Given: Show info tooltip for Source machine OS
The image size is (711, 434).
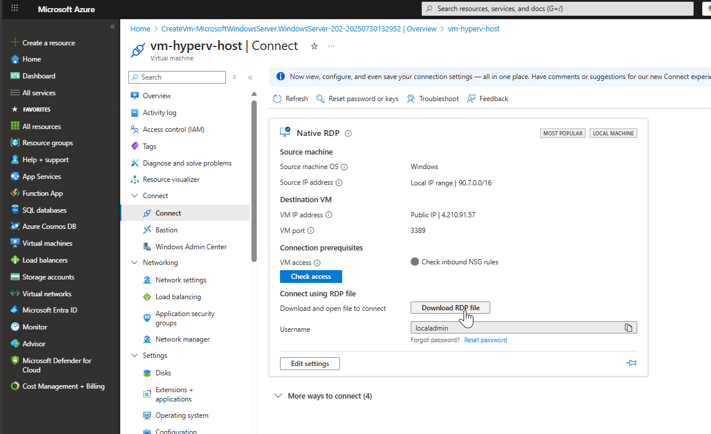Looking at the screenshot, I should pyautogui.click(x=344, y=167).
